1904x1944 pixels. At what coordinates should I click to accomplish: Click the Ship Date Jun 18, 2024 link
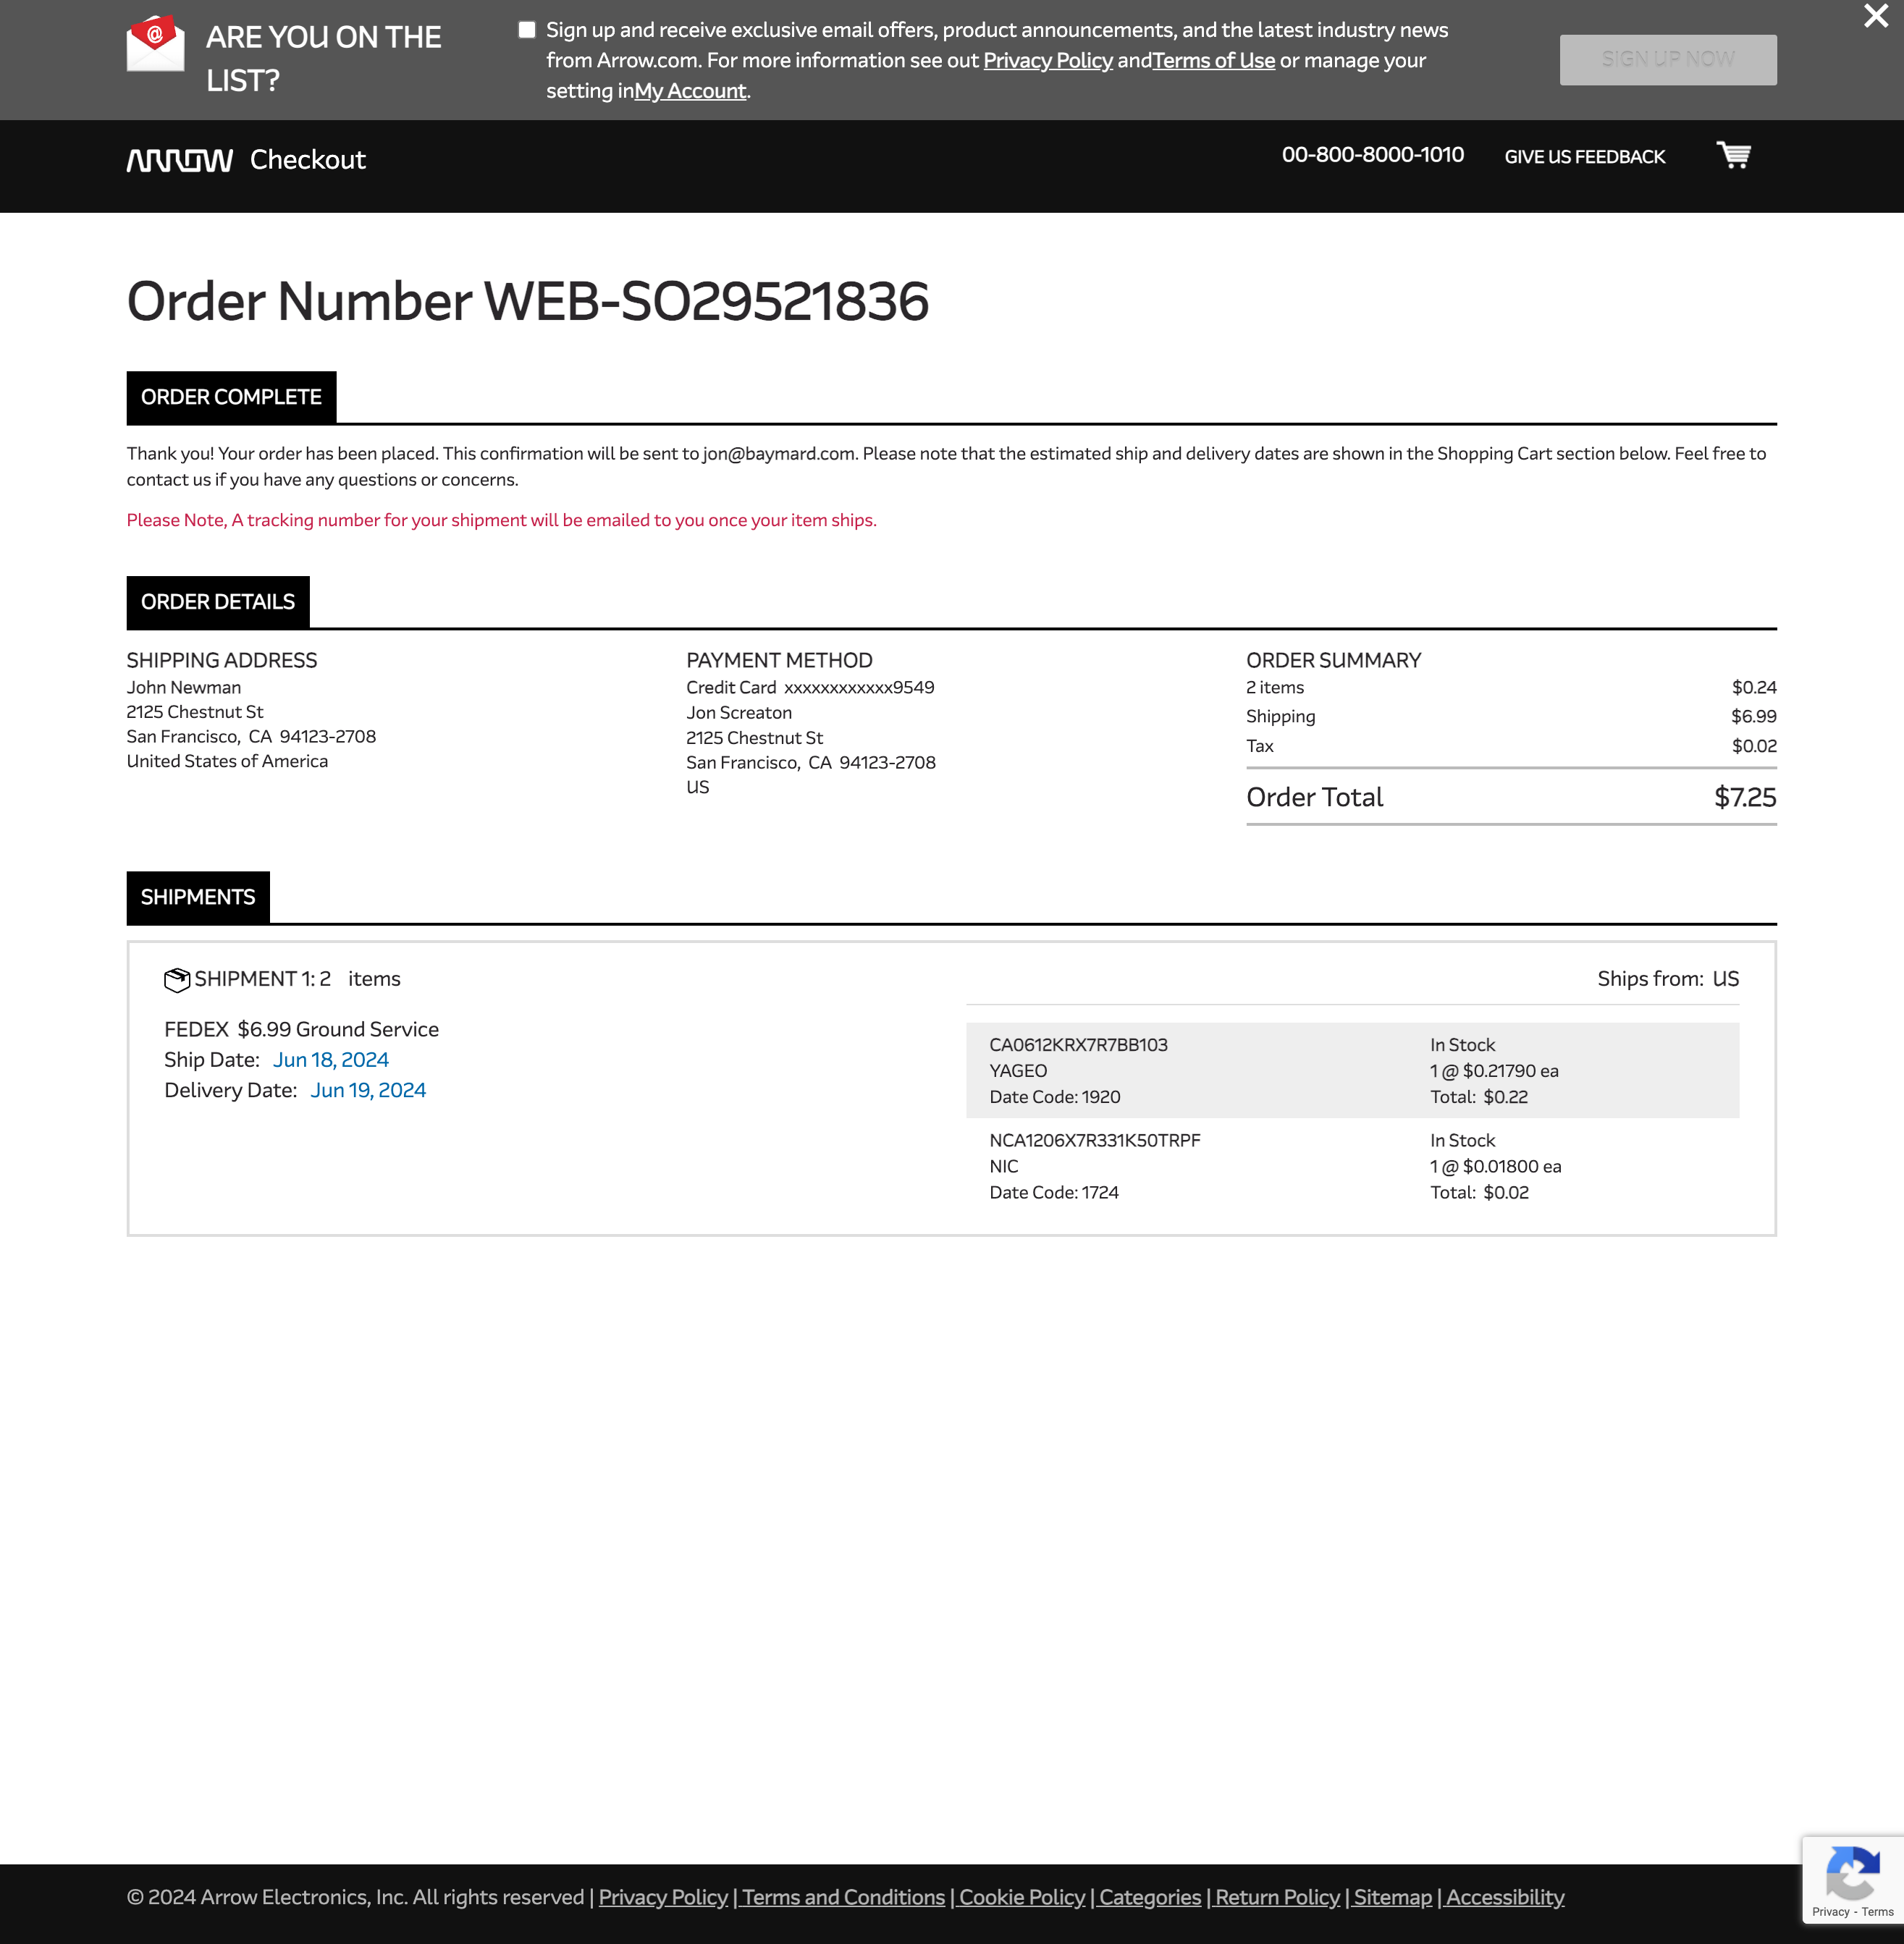pos(330,1058)
